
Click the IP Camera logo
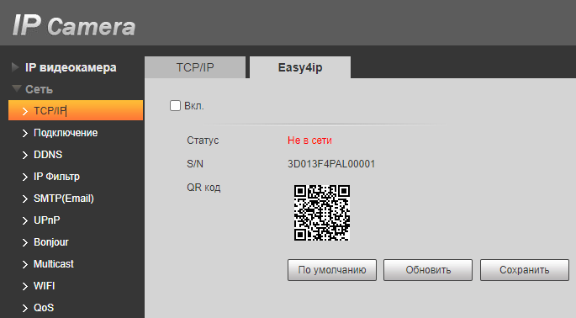74,25
